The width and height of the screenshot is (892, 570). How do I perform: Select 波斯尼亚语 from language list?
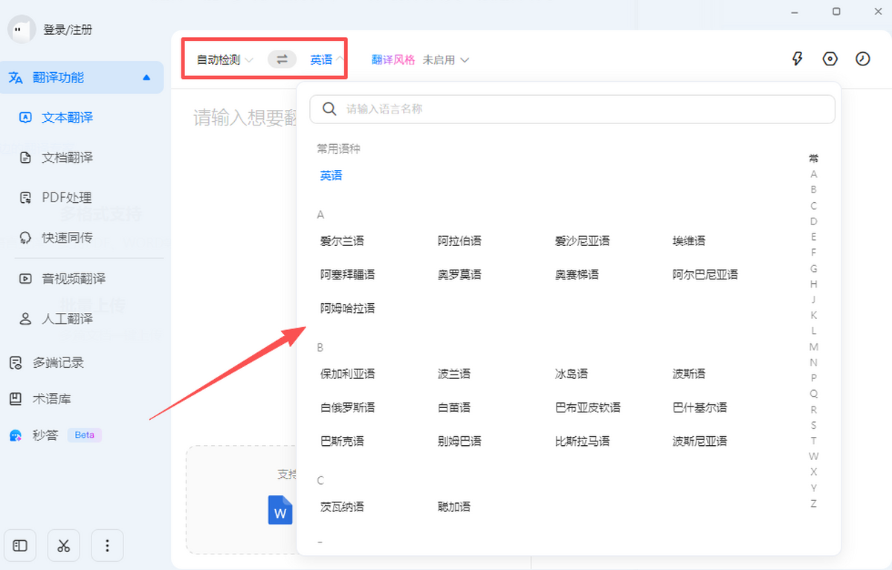click(700, 441)
